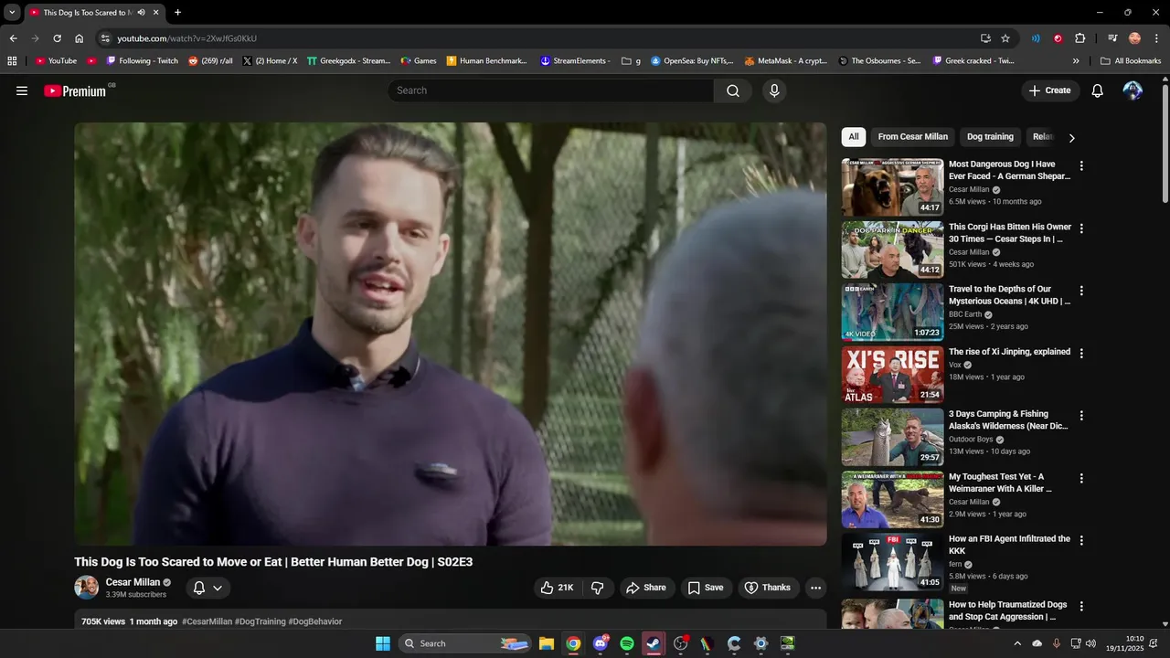Click the YouTube search input field
The height and width of the screenshot is (658, 1170).
point(550,90)
